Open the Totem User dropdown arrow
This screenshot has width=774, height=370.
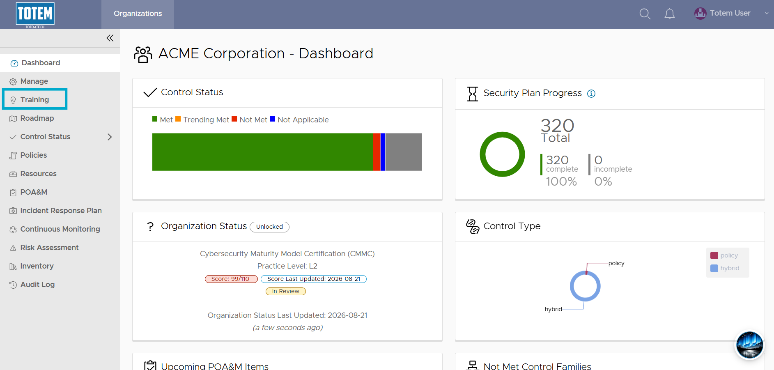tap(766, 14)
